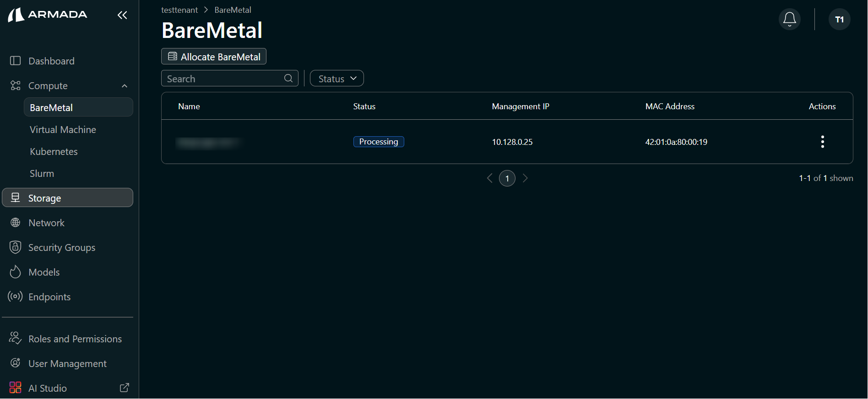Click the AI Studio grid icon
The image size is (868, 399).
click(x=16, y=388)
